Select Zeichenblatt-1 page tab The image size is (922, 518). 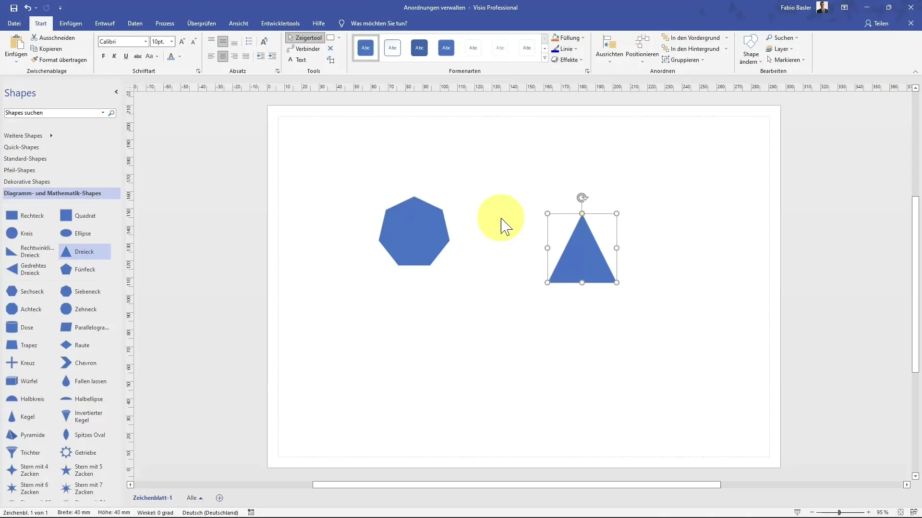point(152,498)
